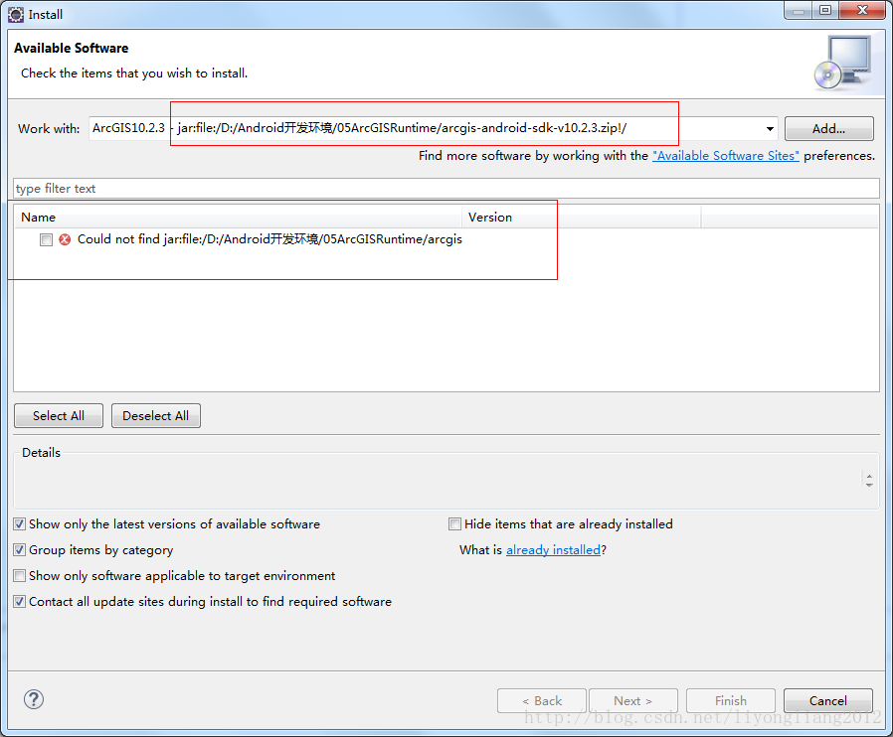Click the Details scroll down arrow
Viewport: 893px width, 737px height.
[x=869, y=485]
